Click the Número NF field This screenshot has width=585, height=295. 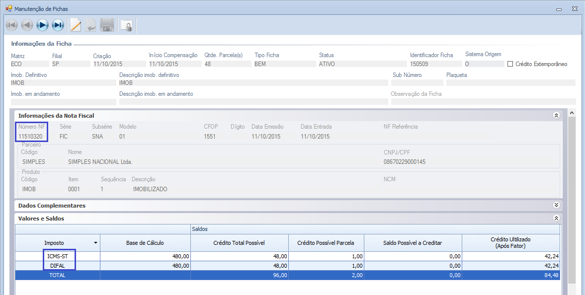pos(31,137)
